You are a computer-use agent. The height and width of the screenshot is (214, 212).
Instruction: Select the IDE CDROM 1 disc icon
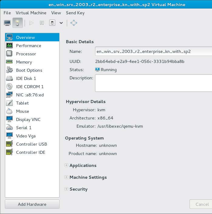click(x=9, y=87)
